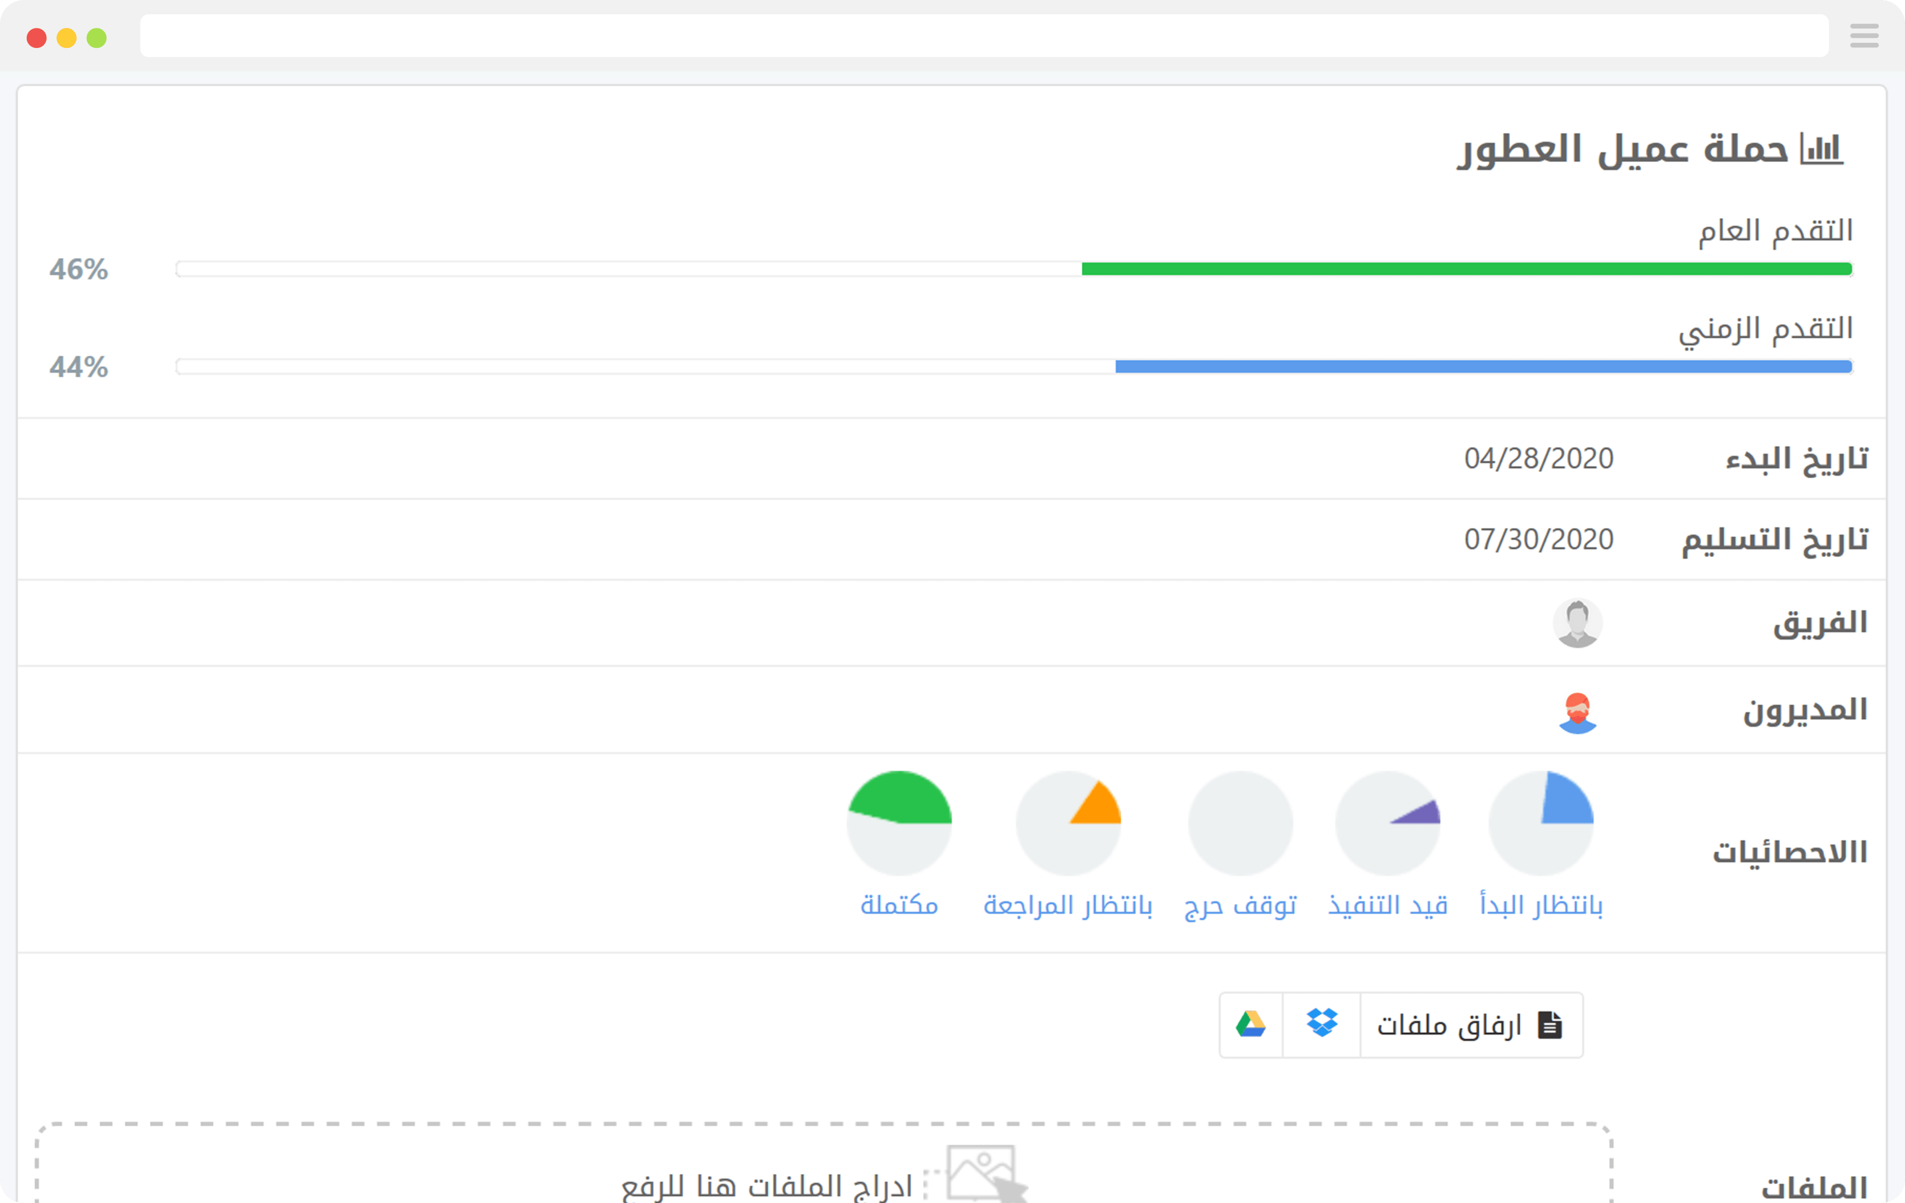Click the Google Drive attach icon

(x=1251, y=1024)
